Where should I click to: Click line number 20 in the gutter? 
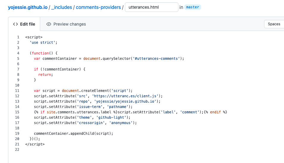tap(17, 139)
